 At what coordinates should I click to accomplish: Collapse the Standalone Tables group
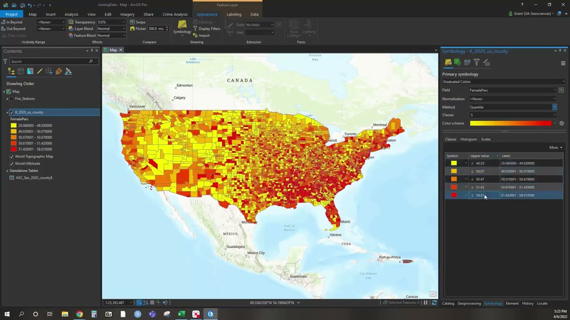(x=7, y=171)
